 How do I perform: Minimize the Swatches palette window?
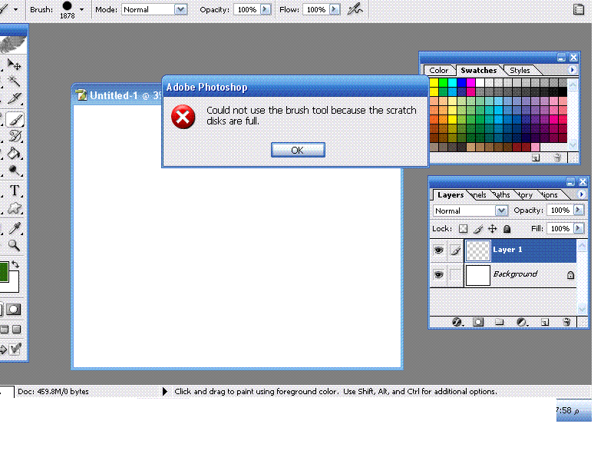click(562, 58)
